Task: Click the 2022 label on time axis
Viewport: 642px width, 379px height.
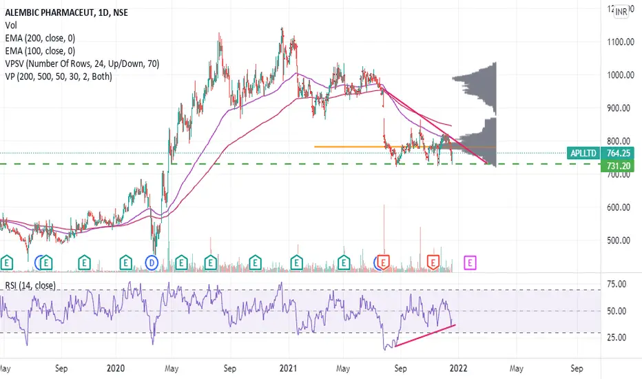Action: click(458, 369)
